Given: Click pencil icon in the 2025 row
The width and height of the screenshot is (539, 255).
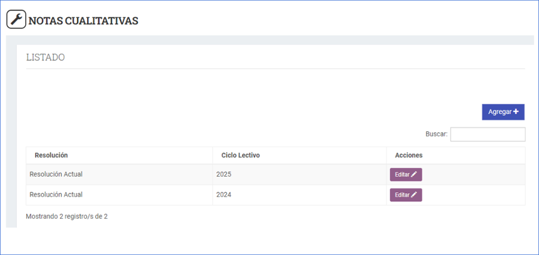Looking at the screenshot, I should point(414,174).
